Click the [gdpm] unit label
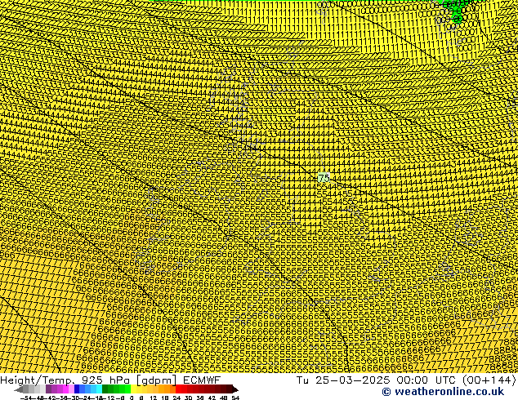 [157, 380]
